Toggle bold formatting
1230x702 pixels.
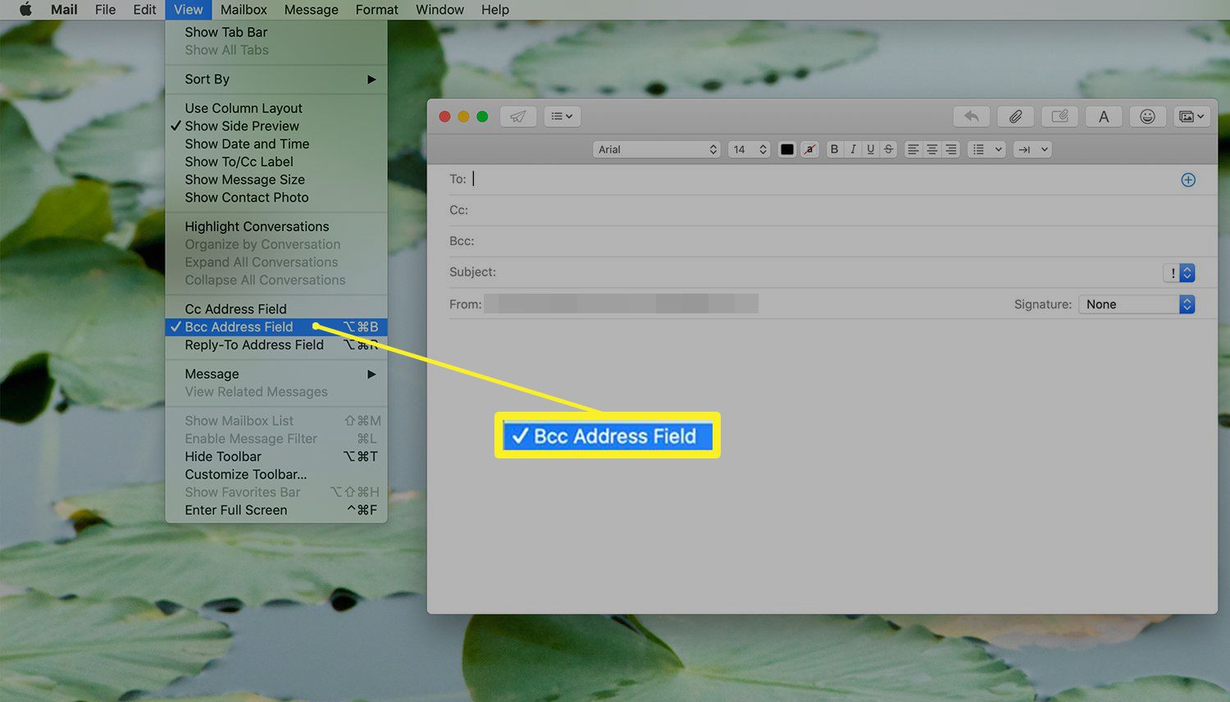tap(835, 149)
